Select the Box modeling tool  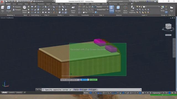pyautogui.click(x=2, y=9)
